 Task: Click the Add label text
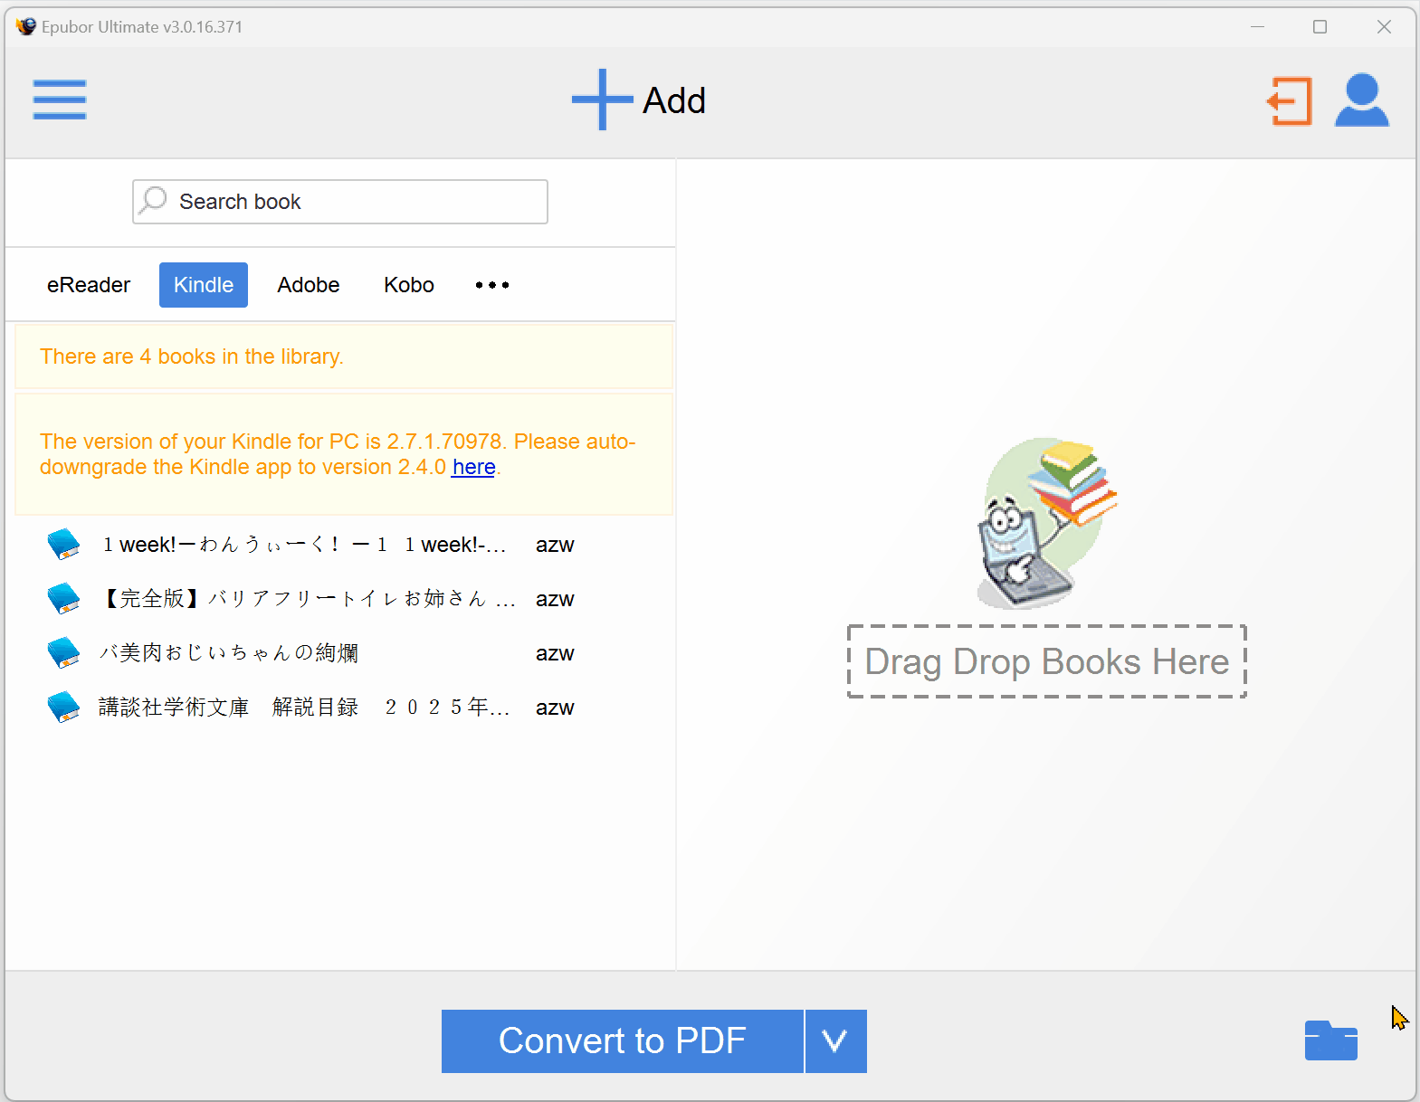point(674,100)
